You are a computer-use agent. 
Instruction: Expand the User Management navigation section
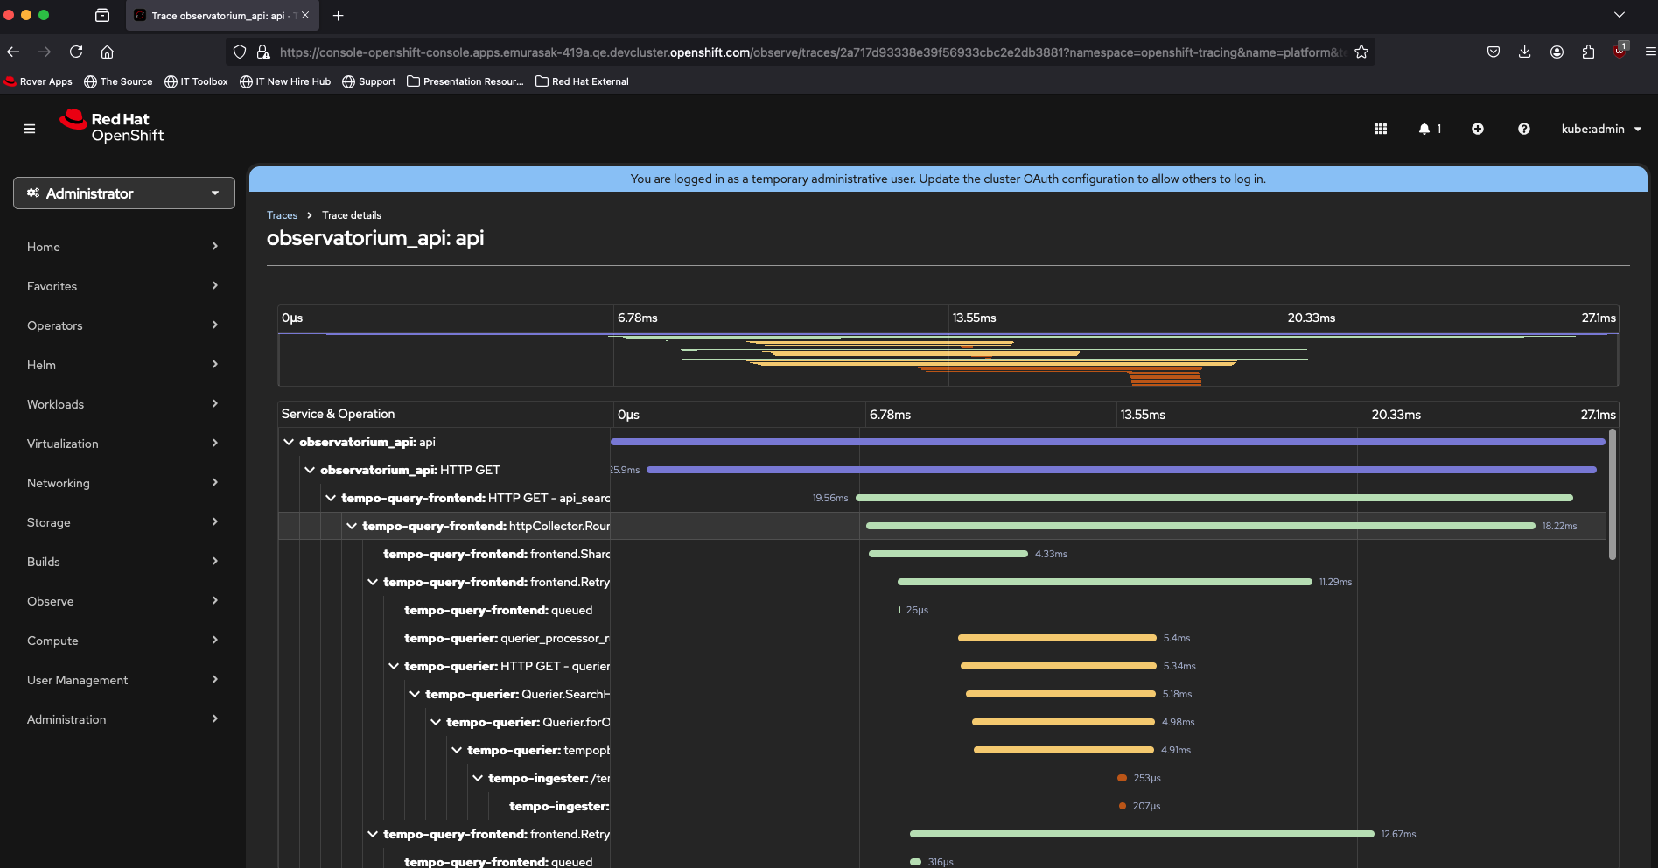(x=122, y=680)
